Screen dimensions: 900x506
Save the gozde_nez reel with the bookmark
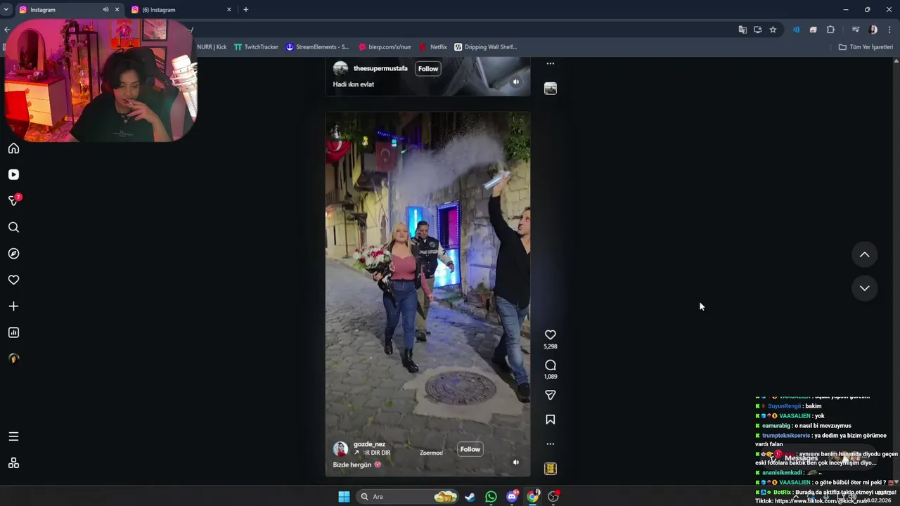551,420
